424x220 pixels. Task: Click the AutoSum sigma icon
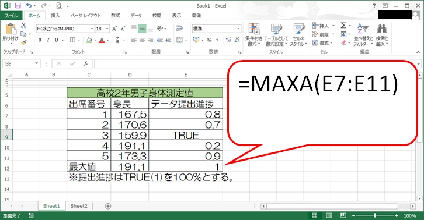pos(343,26)
